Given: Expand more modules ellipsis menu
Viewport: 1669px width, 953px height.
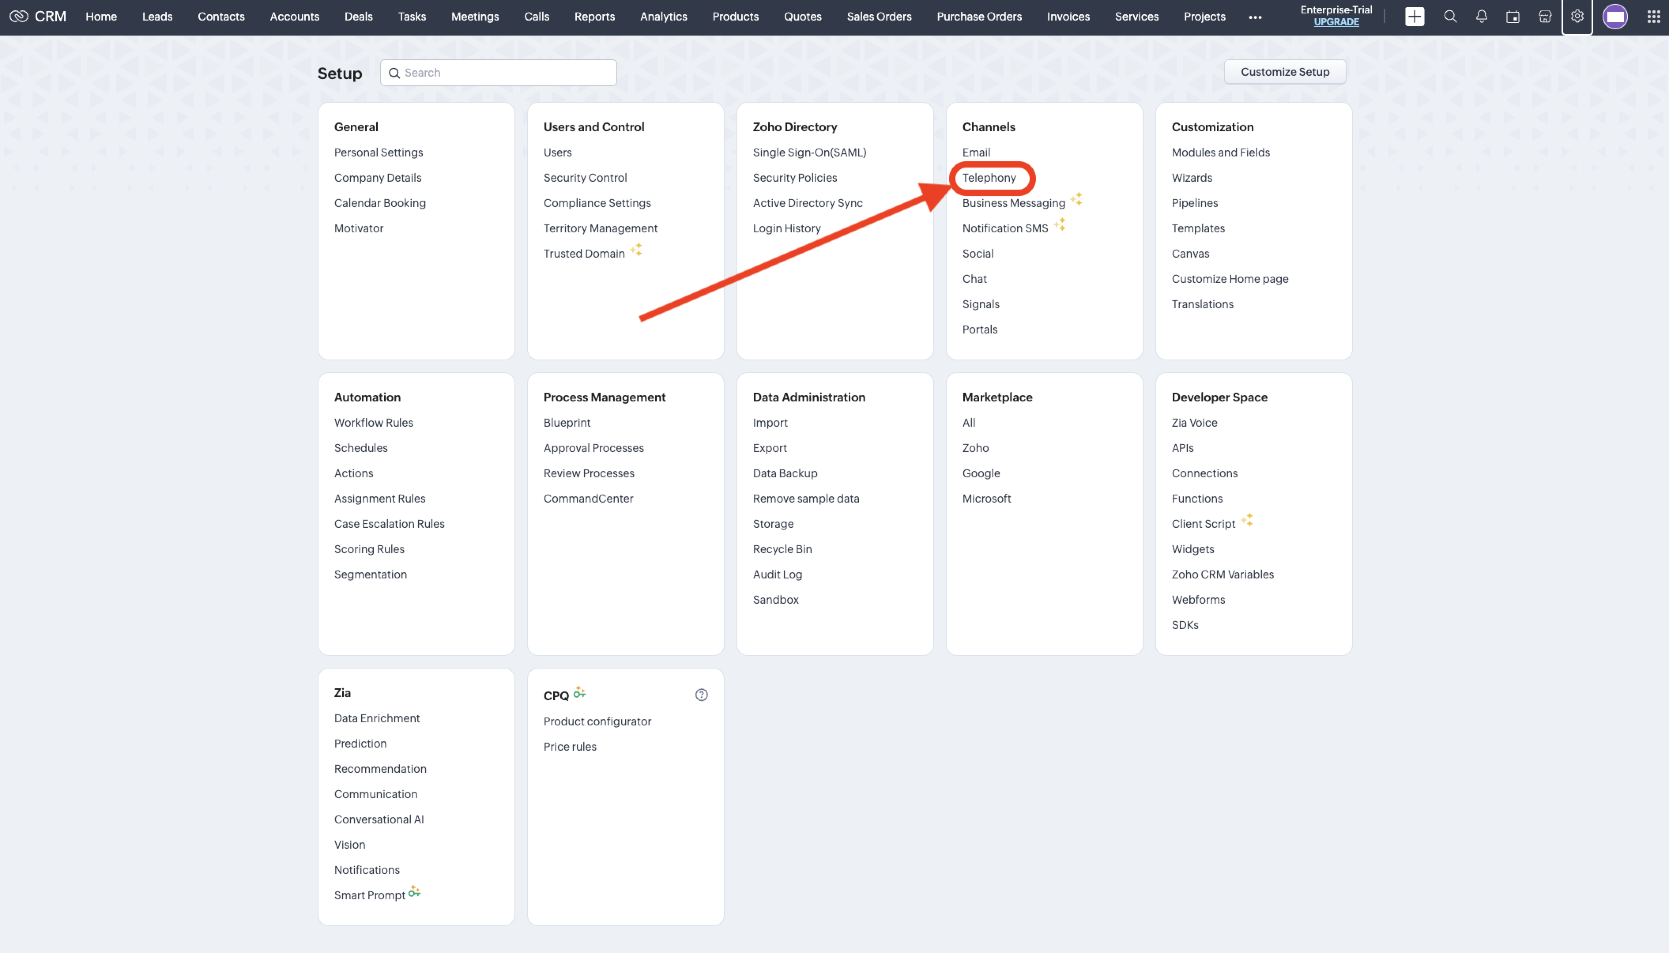Looking at the screenshot, I should (1255, 17).
